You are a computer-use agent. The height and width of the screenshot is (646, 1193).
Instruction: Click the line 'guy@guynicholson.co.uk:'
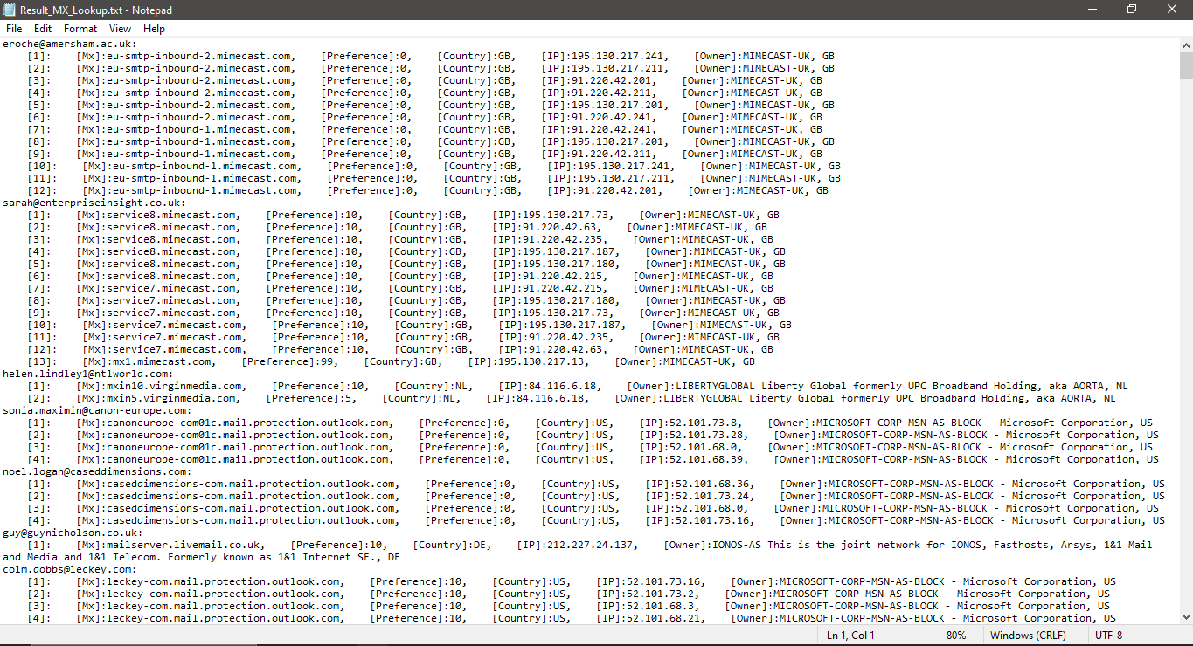pos(73,533)
